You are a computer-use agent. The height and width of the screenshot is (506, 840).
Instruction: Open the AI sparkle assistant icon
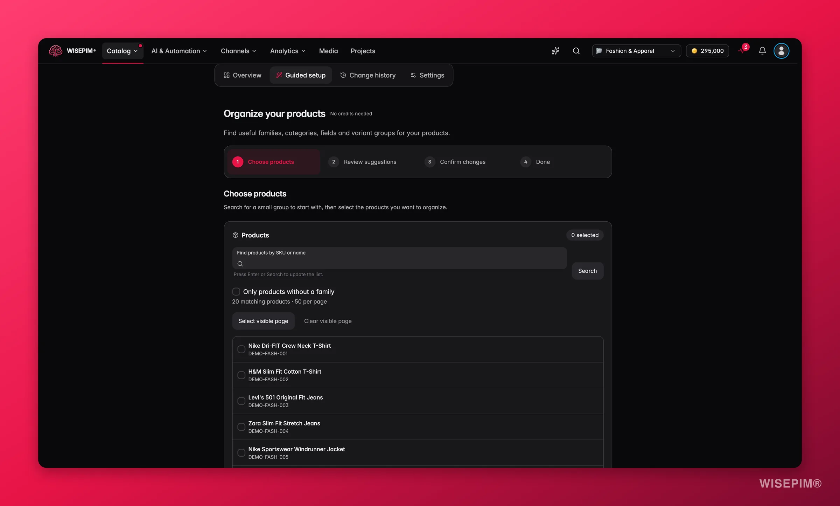(555, 51)
